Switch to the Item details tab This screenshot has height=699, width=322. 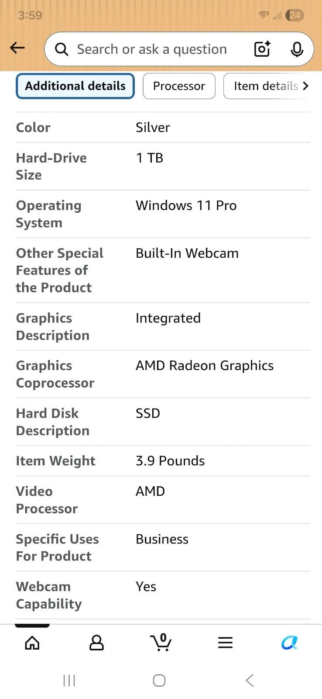266,86
